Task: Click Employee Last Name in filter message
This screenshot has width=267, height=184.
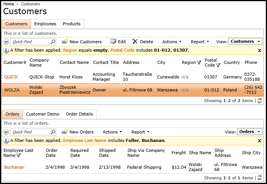Action: (85, 140)
